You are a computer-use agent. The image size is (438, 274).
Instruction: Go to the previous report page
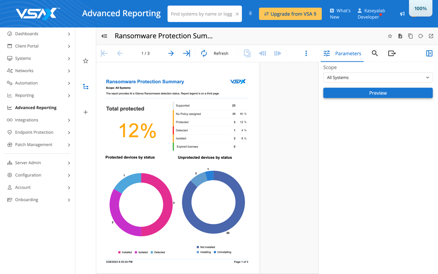(120, 53)
